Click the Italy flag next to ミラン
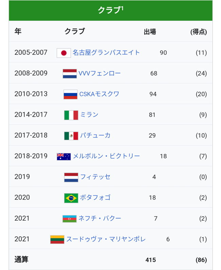The height and width of the screenshot is (270, 221). 71,115
